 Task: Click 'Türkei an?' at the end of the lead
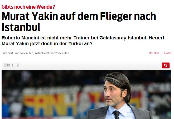(80, 44)
